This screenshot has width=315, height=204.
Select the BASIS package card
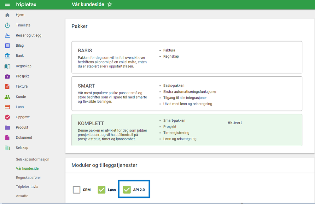[187, 57]
